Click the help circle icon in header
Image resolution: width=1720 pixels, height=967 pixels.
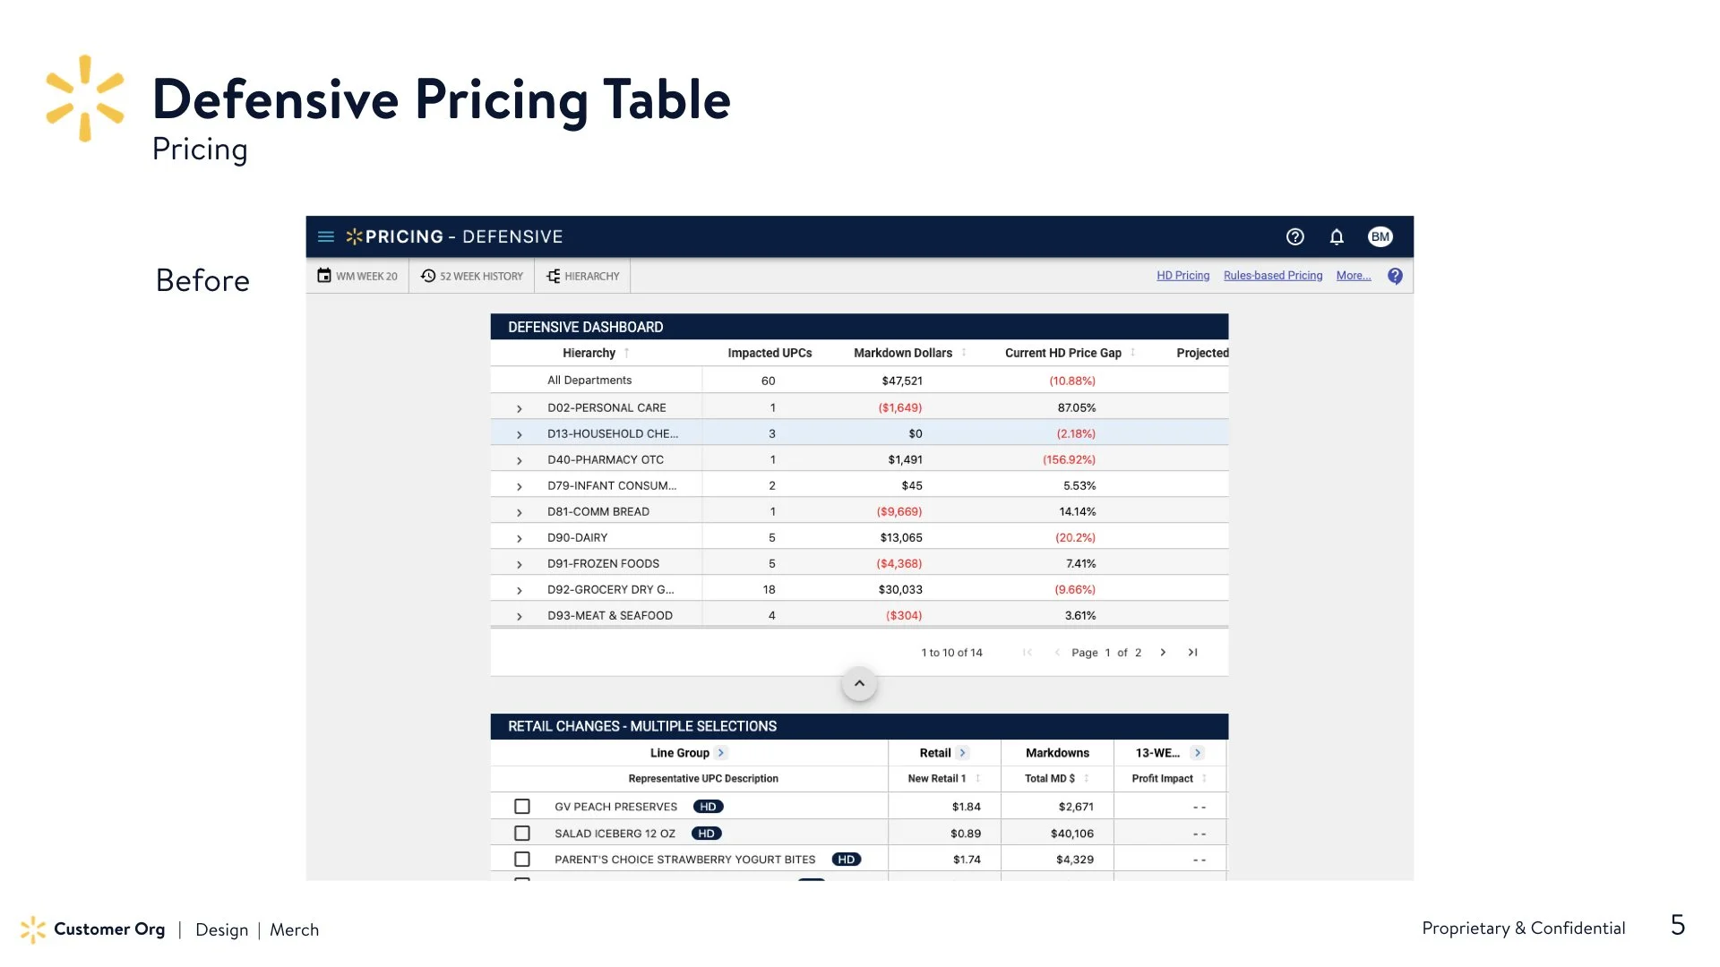[1294, 237]
